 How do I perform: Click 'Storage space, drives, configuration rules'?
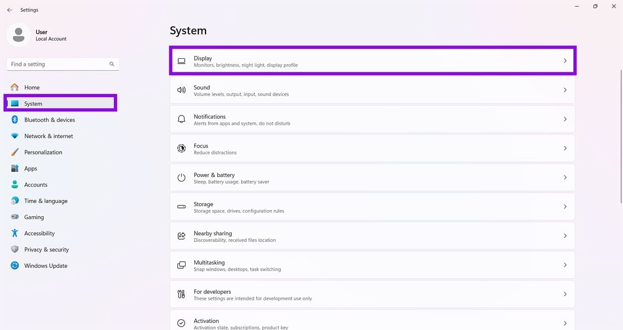click(239, 211)
